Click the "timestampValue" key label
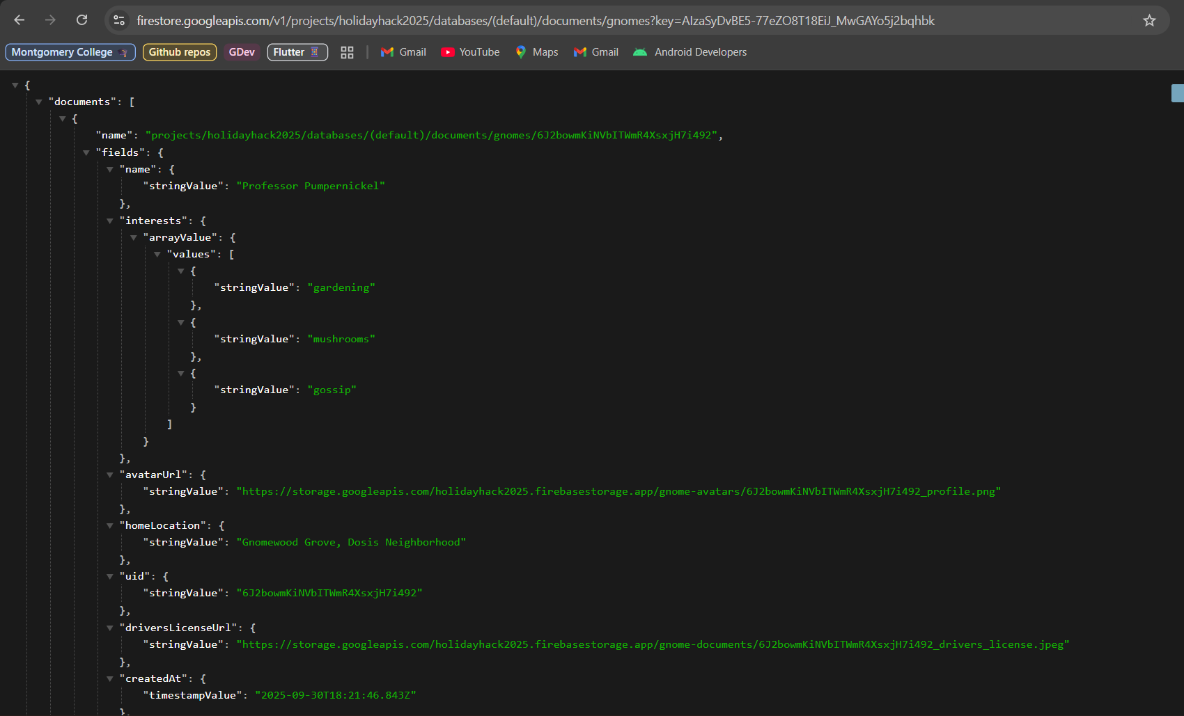Image resolution: width=1184 pixels, height=716 pixels. pyautogui.click(x=192, y=695)
